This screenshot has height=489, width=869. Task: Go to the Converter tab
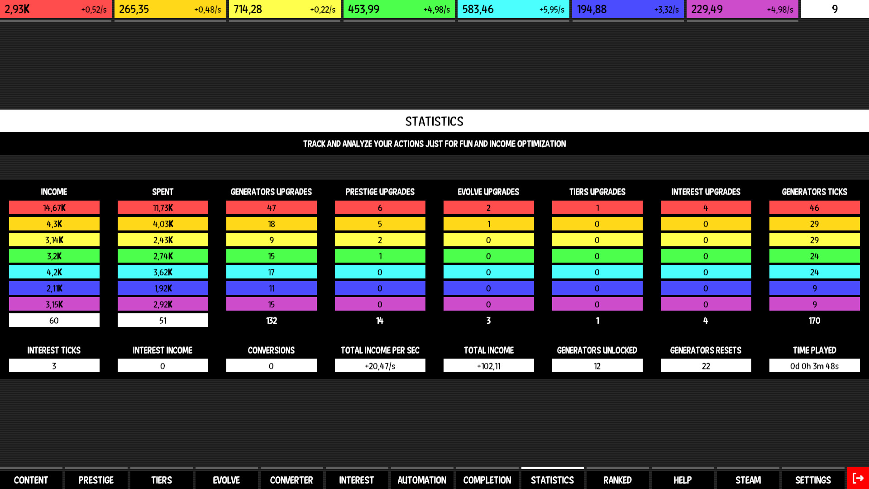[291, 480]
